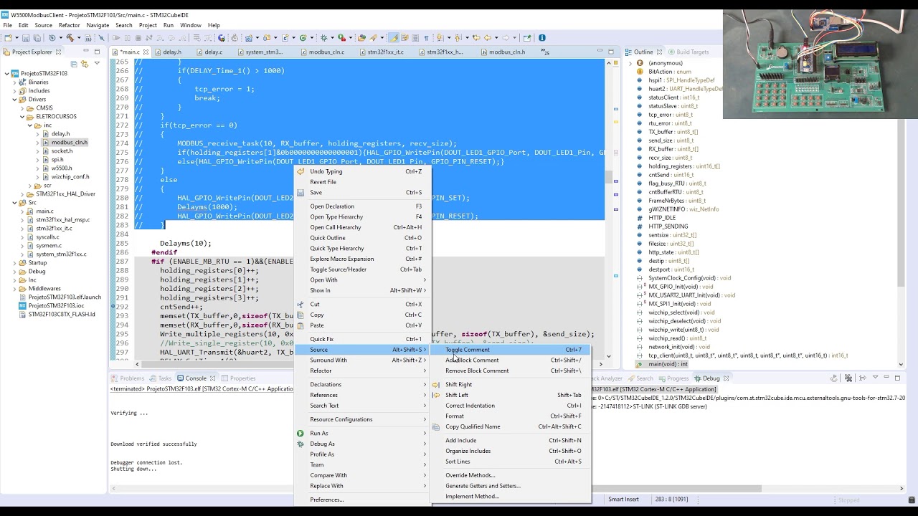This screenshot has width=918, height=516.
Task: Click Open Declaration in context menu
Action: (362, 206)
